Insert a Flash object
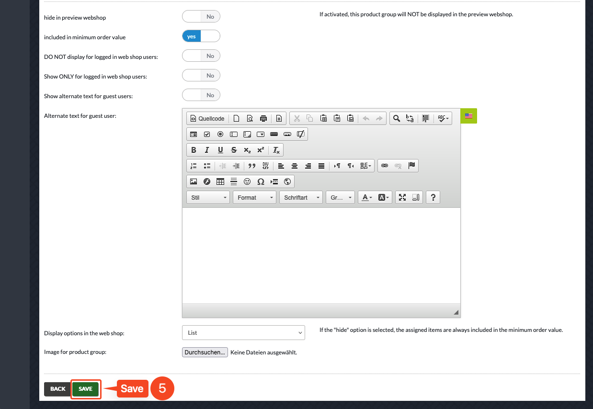 point(207,182)
